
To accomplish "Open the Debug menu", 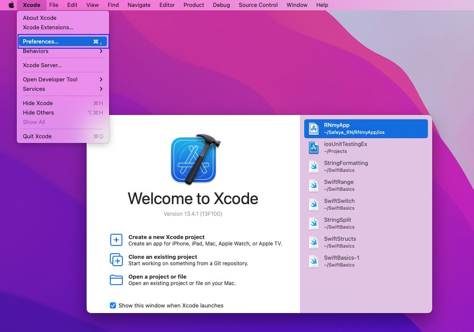I will pyautogui.click(x=221, y=5).
